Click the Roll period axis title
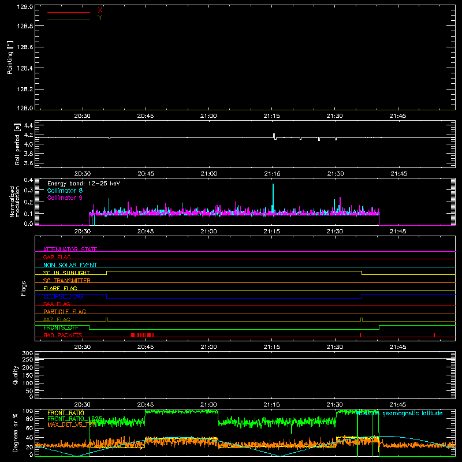The image size is (462, 462). (17, 144)
